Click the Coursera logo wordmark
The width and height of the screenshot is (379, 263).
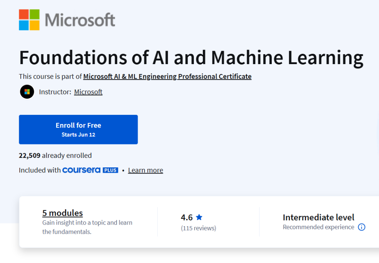81,170
